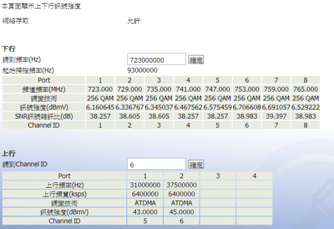The image size is (334, 229).
Task: Click the upstream port 3 header cell
Action: (x=218, y=176)
